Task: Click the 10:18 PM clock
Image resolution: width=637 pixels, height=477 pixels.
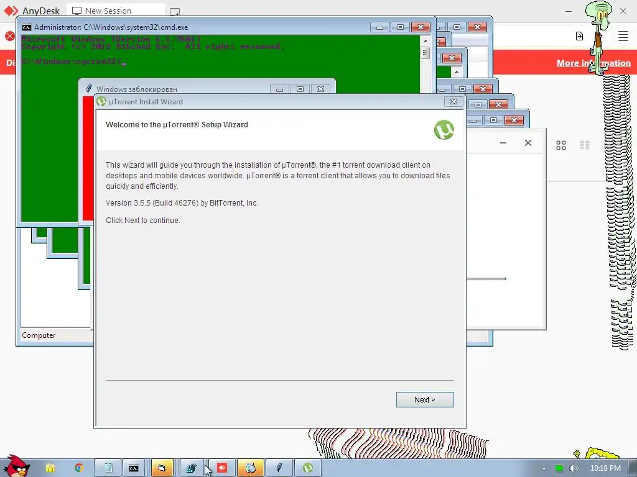Action: point(605,468)
